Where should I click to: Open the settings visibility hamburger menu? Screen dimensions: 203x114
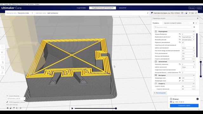click(194, 27)
